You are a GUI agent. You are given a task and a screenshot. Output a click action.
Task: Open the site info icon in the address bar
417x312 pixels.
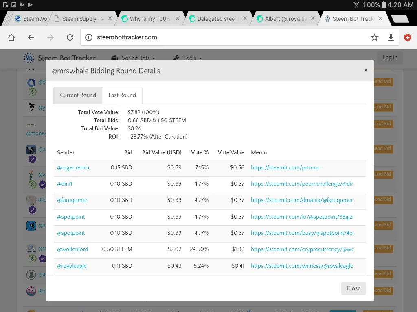coord(88,37)
